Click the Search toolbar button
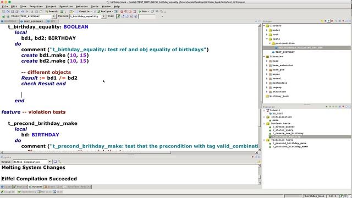This screenshot has height=198, width=352. 51,12
